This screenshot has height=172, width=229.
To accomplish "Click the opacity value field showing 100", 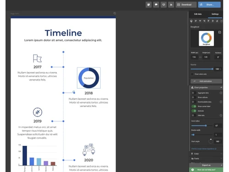I will point(218,69).
